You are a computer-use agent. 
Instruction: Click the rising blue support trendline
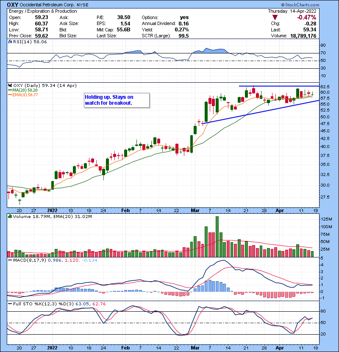[x=260, y=112]
